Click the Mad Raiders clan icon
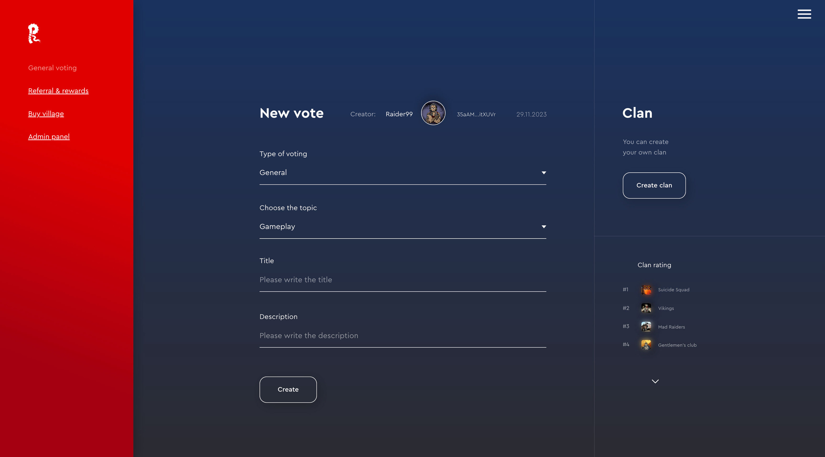The width and height of the screenshot is (825, 457). (x=646, y=326)
